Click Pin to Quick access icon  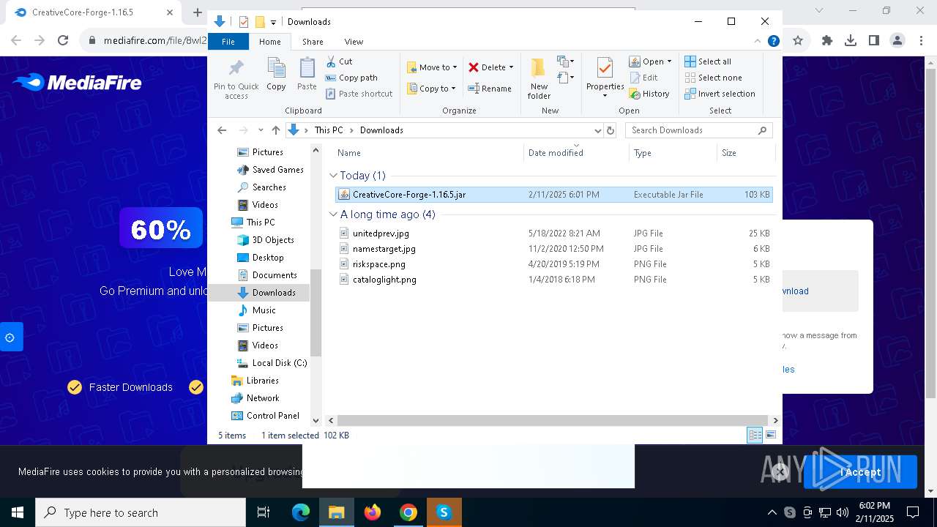(236, 78)
